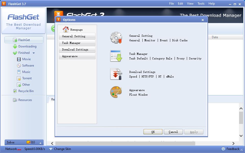Switch to Download Settings section in Options
Viewport: 245px width, 153px height.
(77, 49)
